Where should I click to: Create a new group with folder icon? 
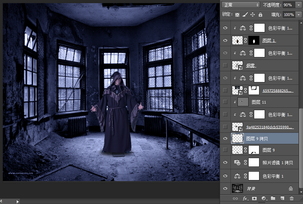[x=273, y=198]
